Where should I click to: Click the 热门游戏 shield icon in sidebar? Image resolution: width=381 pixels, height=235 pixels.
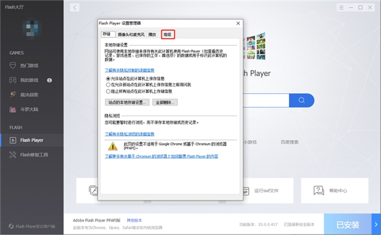point(13,65)
